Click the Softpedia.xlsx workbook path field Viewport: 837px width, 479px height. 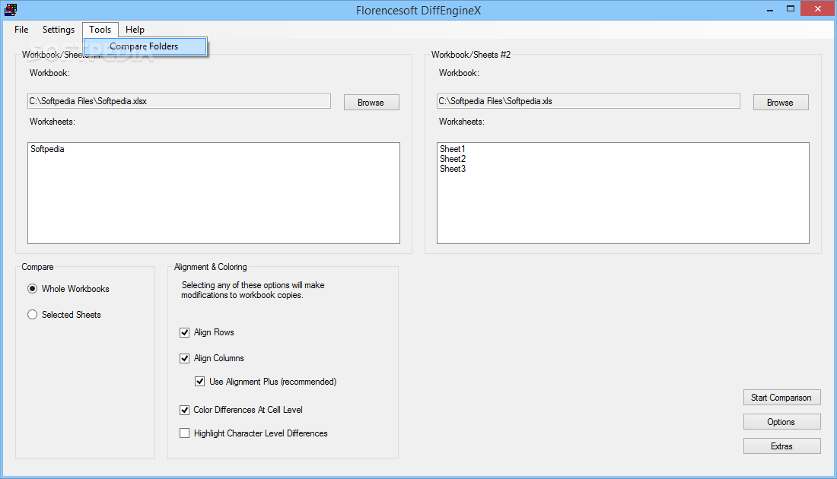pos(179,101)
